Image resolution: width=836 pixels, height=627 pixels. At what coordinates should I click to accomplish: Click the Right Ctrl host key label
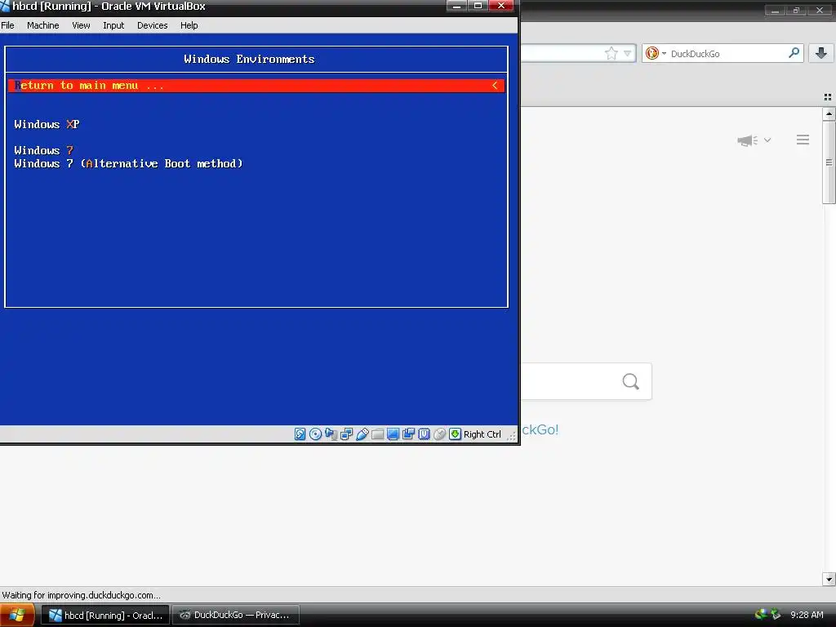(482, 434)
